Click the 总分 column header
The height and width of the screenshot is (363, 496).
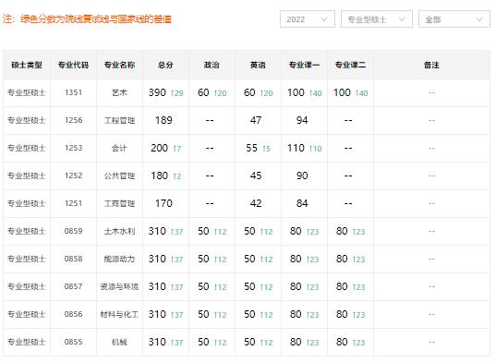coord(165,66)
